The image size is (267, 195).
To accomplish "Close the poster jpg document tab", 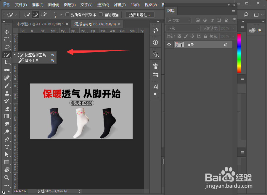I will coord(119,24).
